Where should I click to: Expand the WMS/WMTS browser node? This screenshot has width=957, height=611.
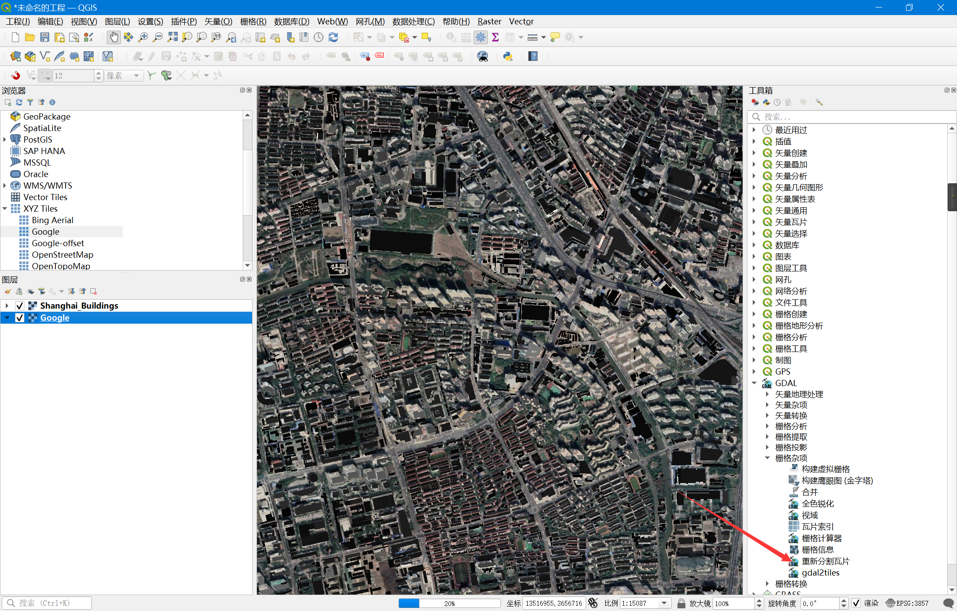point(5,186)
